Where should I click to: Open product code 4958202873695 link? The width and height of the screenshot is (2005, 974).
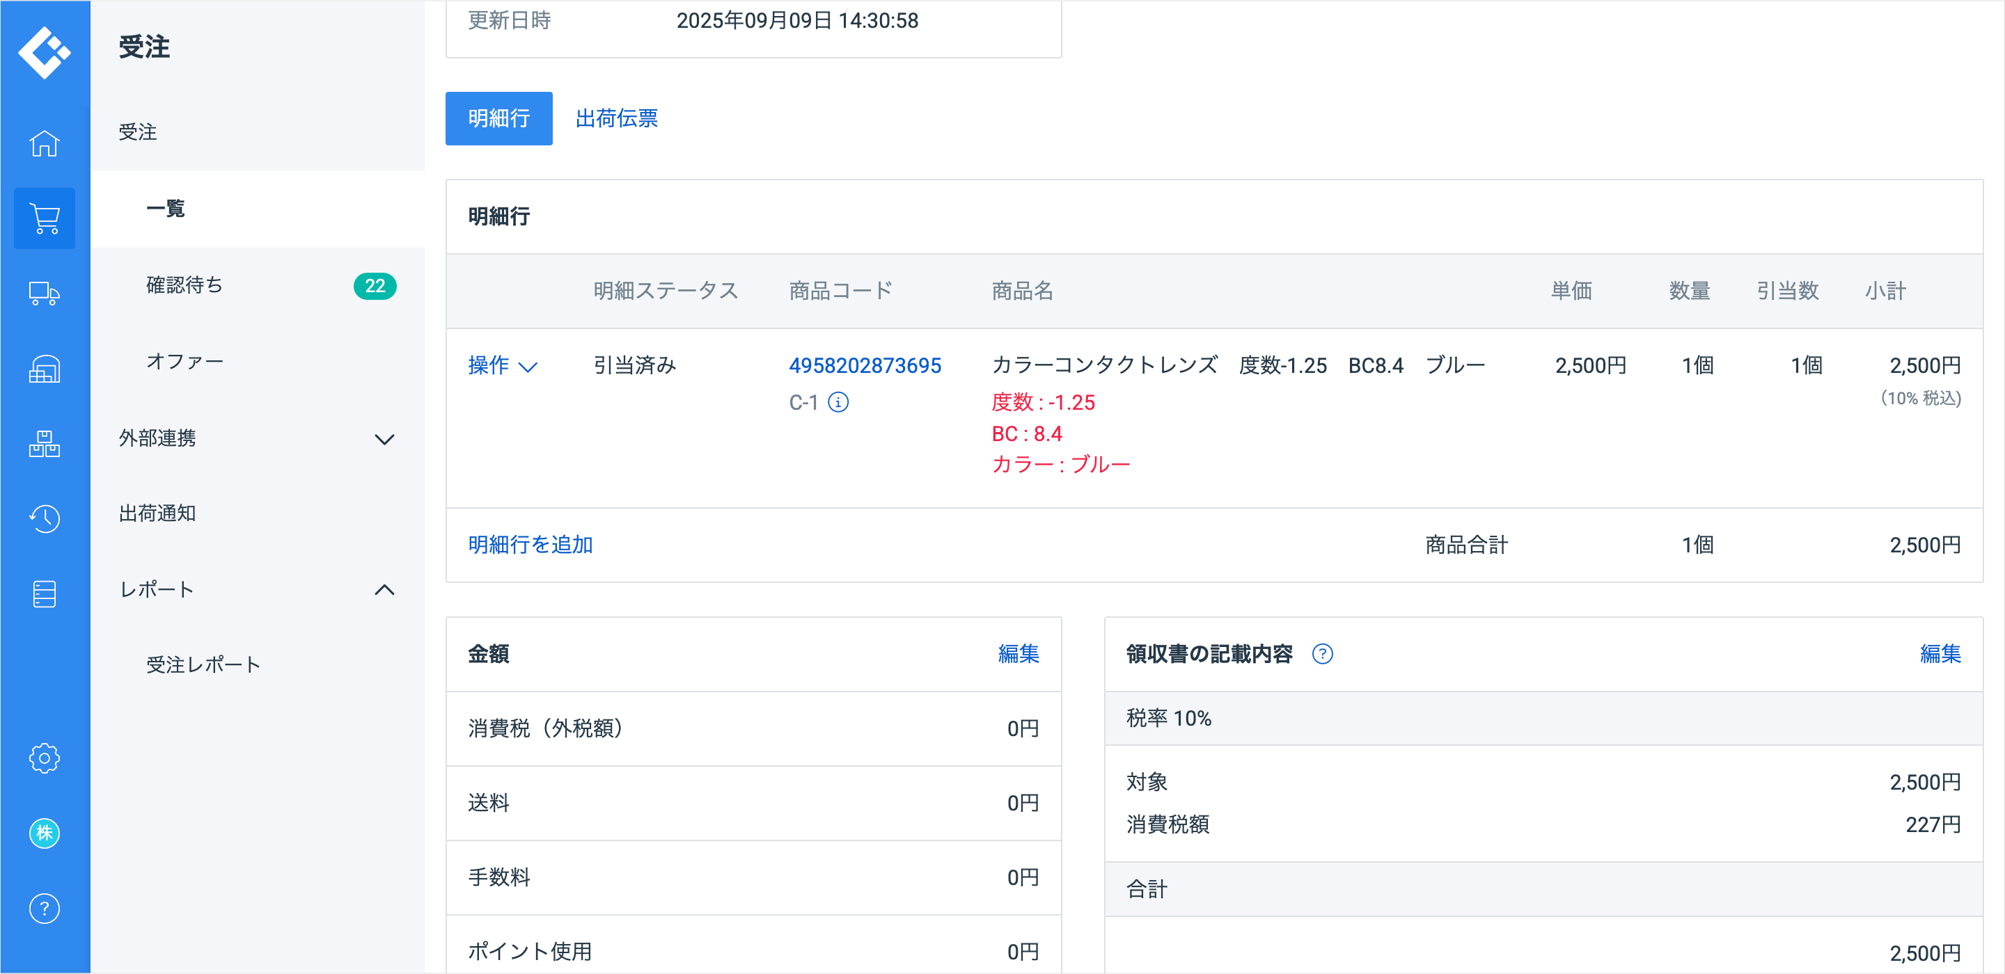coord(865,366)
